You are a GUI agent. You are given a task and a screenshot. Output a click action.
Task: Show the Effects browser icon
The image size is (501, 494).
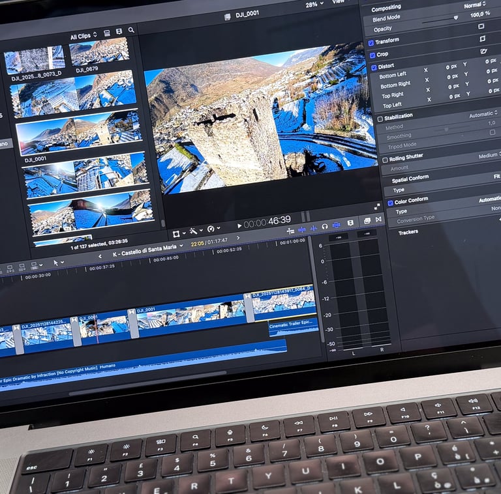[367, 221]
